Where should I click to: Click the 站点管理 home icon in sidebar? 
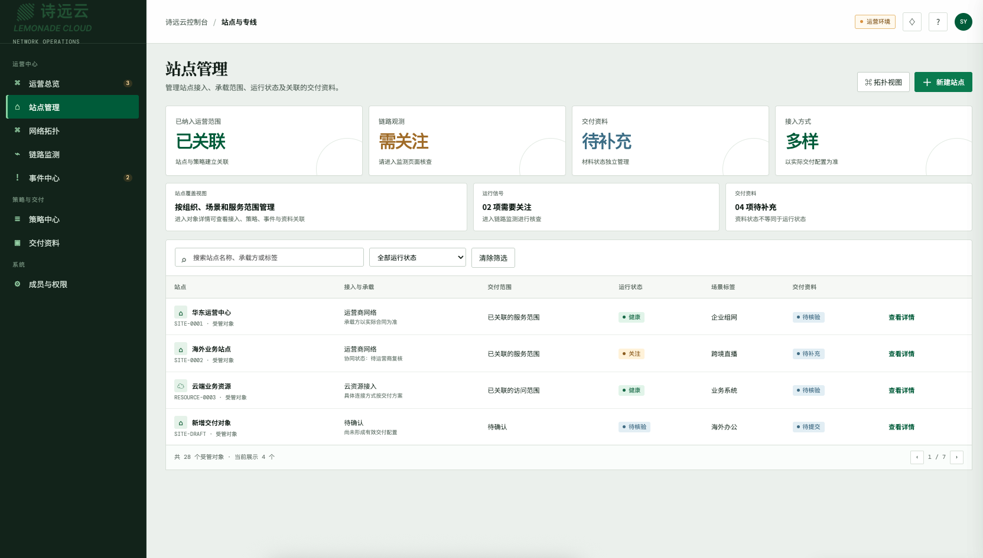pos(17,107)
